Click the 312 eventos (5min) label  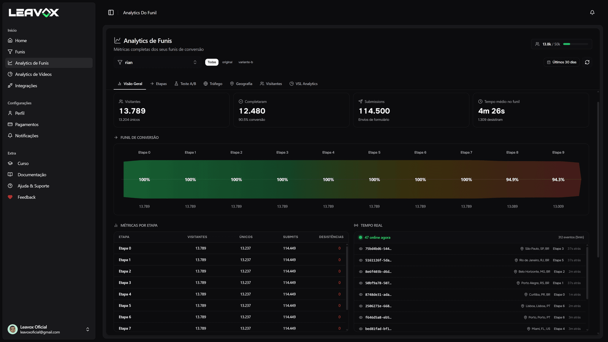[x=571, y=237]
